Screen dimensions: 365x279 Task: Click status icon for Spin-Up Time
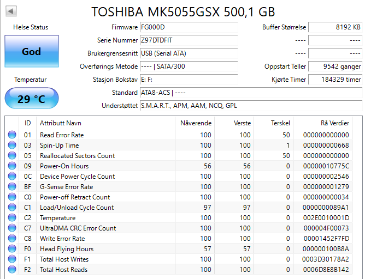pos(12,145)
